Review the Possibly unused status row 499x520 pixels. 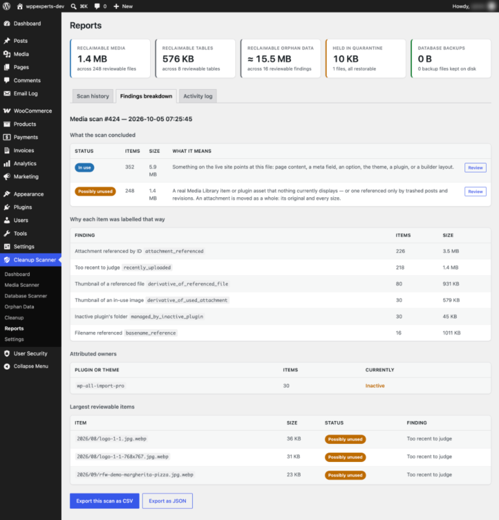475,192
